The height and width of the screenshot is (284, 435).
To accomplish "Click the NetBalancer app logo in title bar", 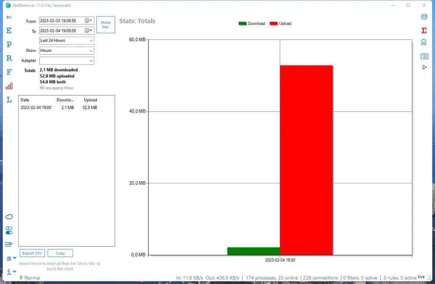I will tap(8, 5).
